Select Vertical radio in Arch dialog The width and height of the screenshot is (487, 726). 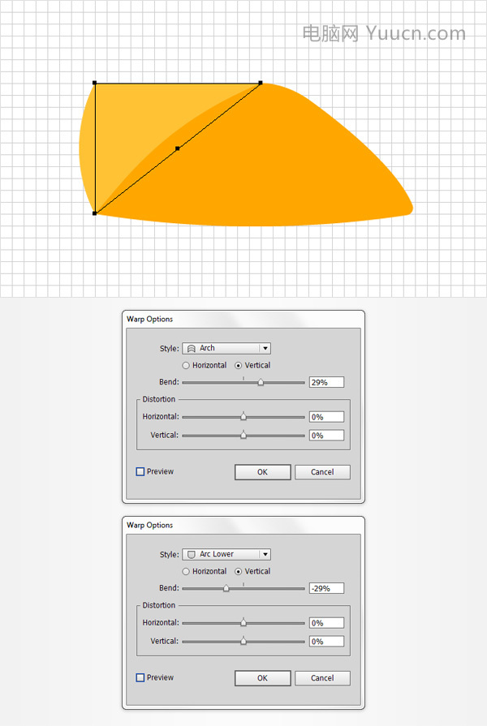pos(238,365)
